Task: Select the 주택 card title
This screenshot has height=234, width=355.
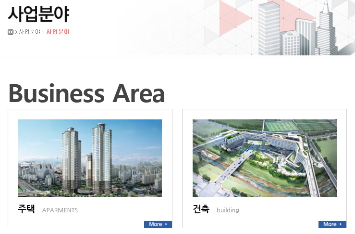Action: (26, 209)
